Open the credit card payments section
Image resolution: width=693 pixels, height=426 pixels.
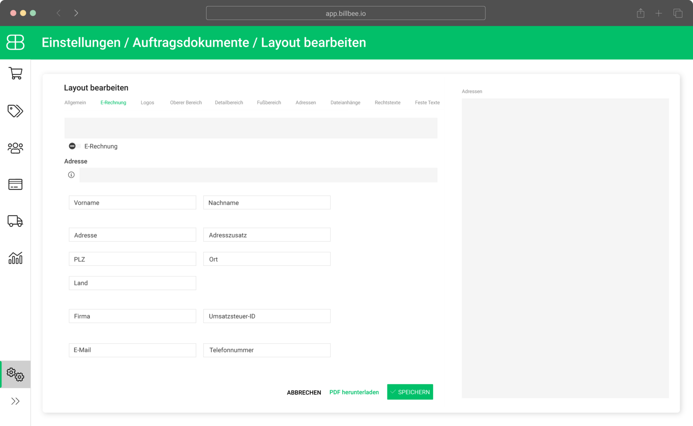15,184
